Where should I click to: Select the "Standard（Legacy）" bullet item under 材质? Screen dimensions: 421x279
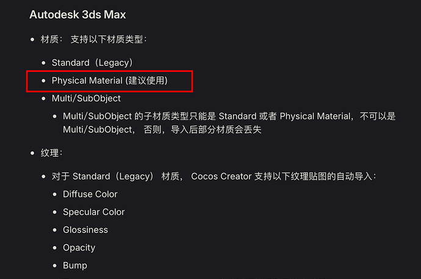[x=92, y=63]
